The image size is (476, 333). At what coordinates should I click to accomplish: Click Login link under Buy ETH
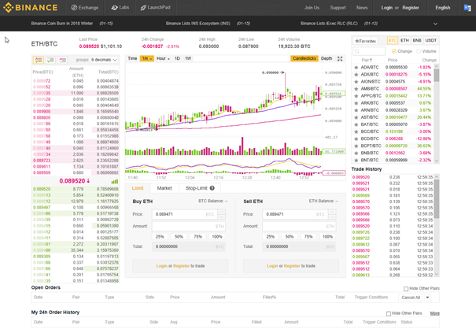161,266
